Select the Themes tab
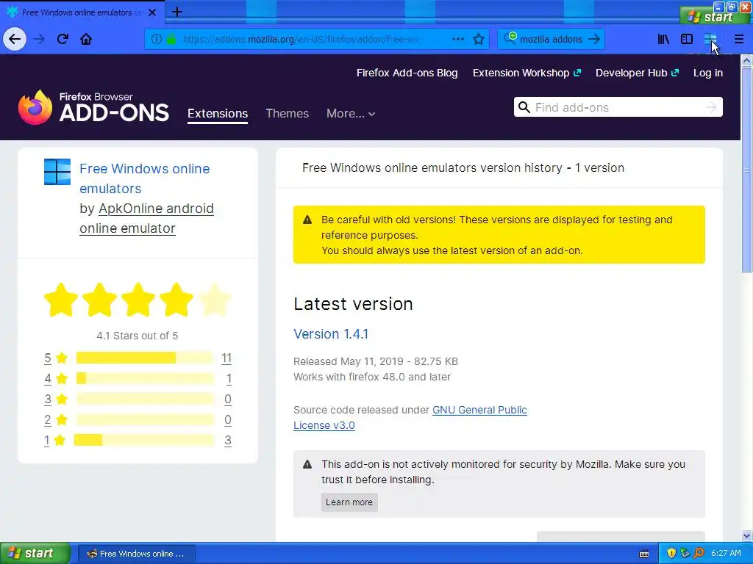The height and width of the screenshot is (564, 753). click(x=288, y=114)
